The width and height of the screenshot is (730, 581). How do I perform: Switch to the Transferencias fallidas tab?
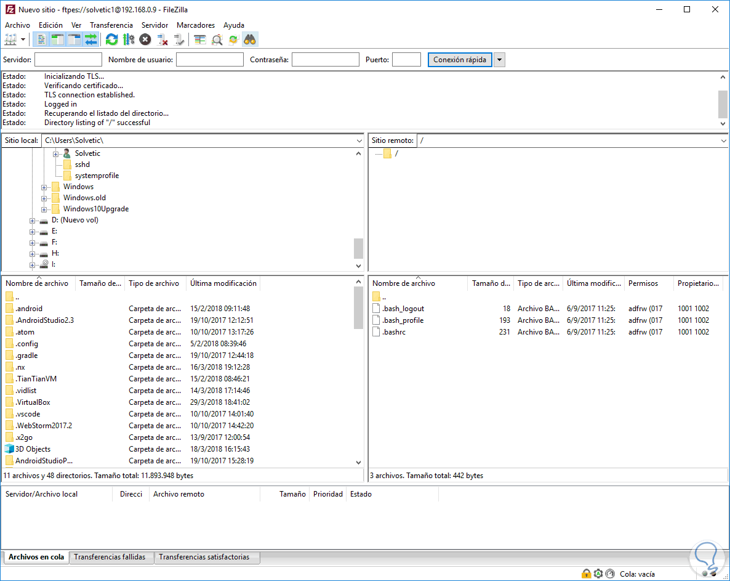pos(110,557)
